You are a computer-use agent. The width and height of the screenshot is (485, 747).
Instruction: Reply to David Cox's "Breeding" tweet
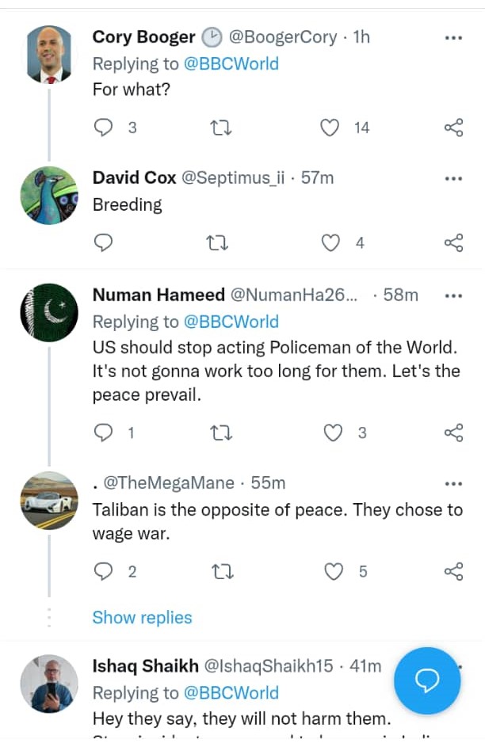click(104, 243)
